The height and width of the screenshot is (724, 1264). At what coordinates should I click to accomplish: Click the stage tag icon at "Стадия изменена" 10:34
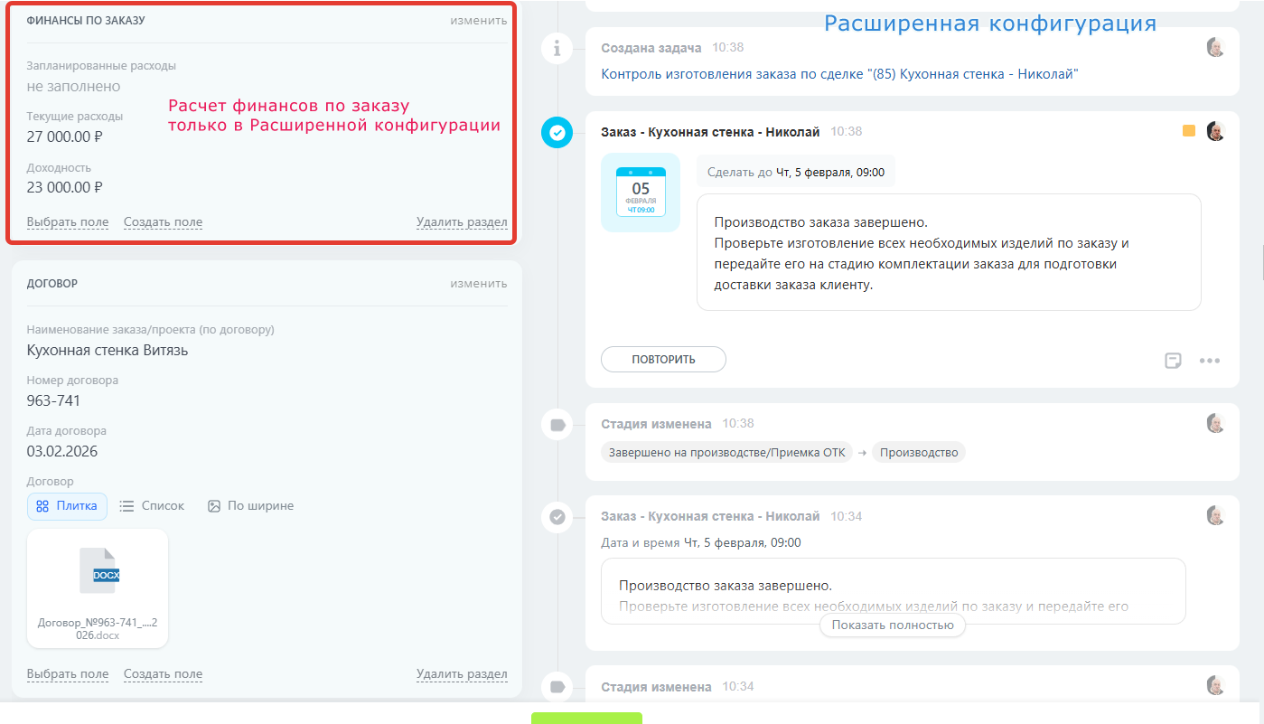(x=557, y=687)
